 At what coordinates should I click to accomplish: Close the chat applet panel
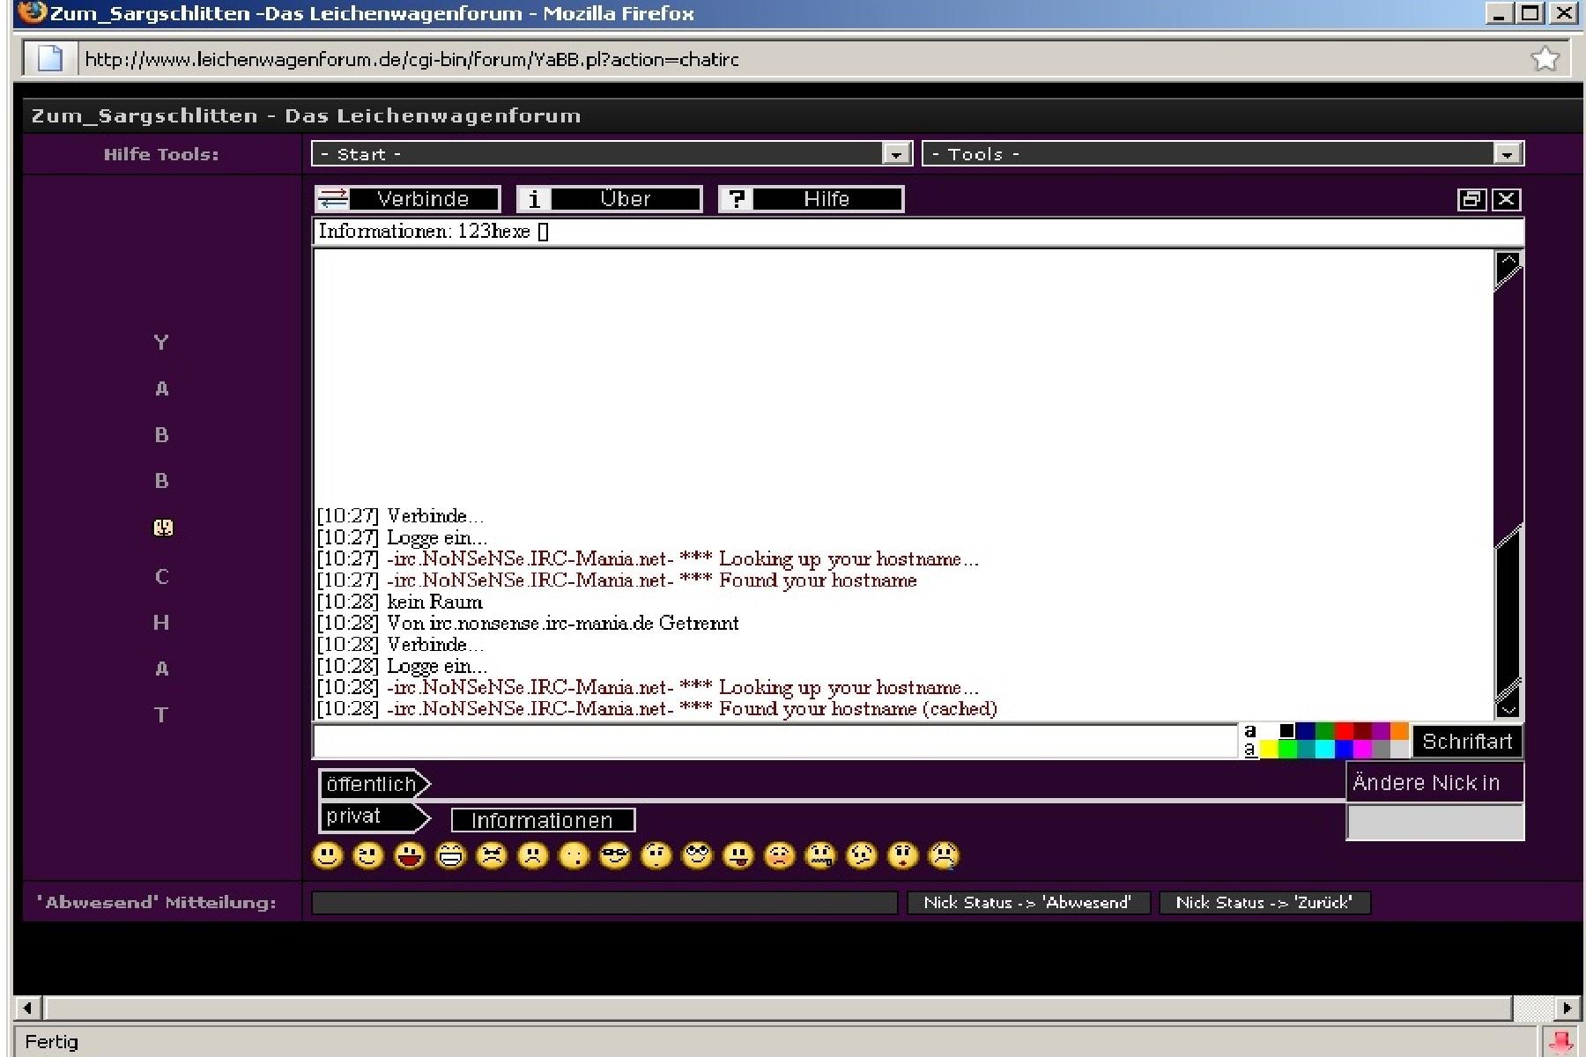[1506, 200]
